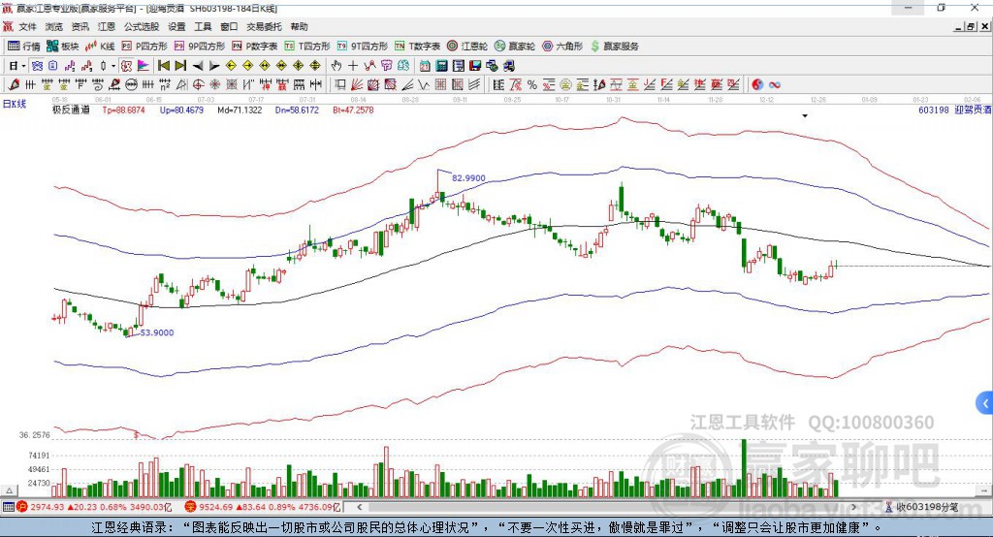Open the 9P四方形 tool
Viewport: 993px width, 537px height.
click(200, 47)
